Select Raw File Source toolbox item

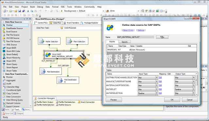(x=13, y=41)
